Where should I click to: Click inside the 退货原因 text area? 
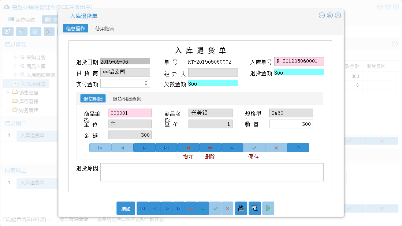point(211,171)
